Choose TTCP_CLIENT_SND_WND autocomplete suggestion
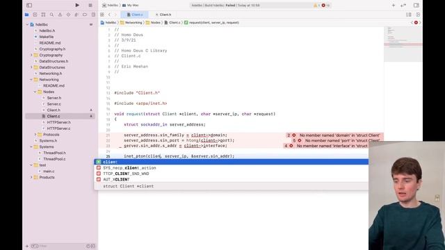445x250 pixels. coord(232,174)
